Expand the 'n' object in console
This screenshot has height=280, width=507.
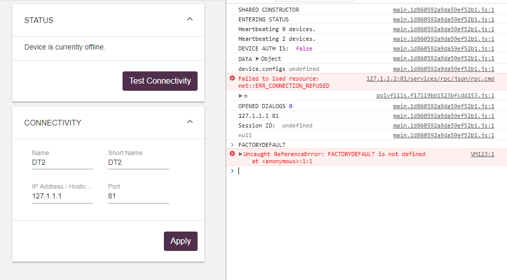[x=241, y=96]
